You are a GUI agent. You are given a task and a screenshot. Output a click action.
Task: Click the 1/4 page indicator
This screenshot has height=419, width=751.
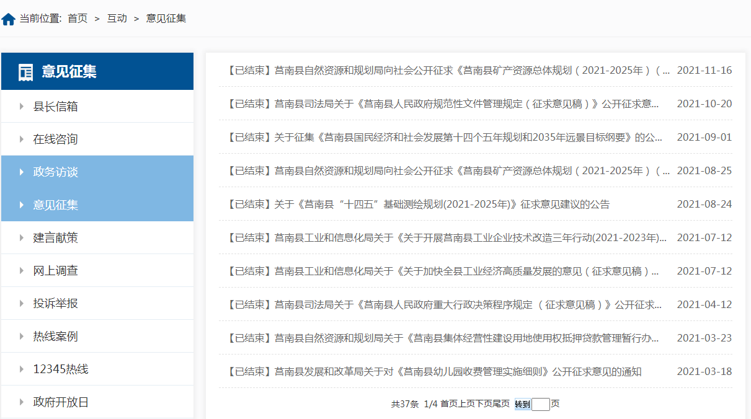tap(431, 404)
